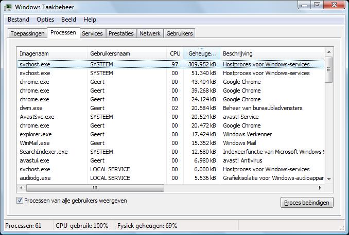This screenshot has width=349, height=235.
Task: Click the vertical scrollbar down arrow
Action: [329, 179]
